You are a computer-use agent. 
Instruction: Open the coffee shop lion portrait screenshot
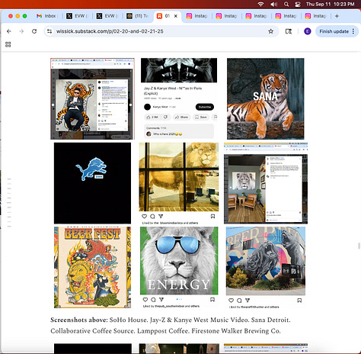266,183
